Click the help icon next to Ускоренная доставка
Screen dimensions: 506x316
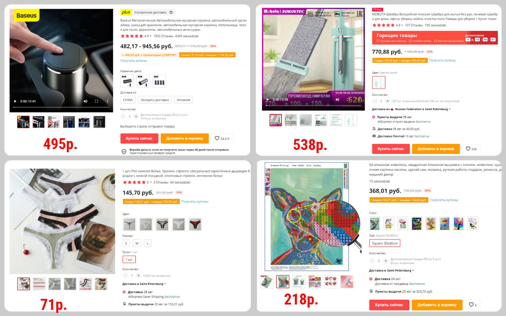point(171,12)
